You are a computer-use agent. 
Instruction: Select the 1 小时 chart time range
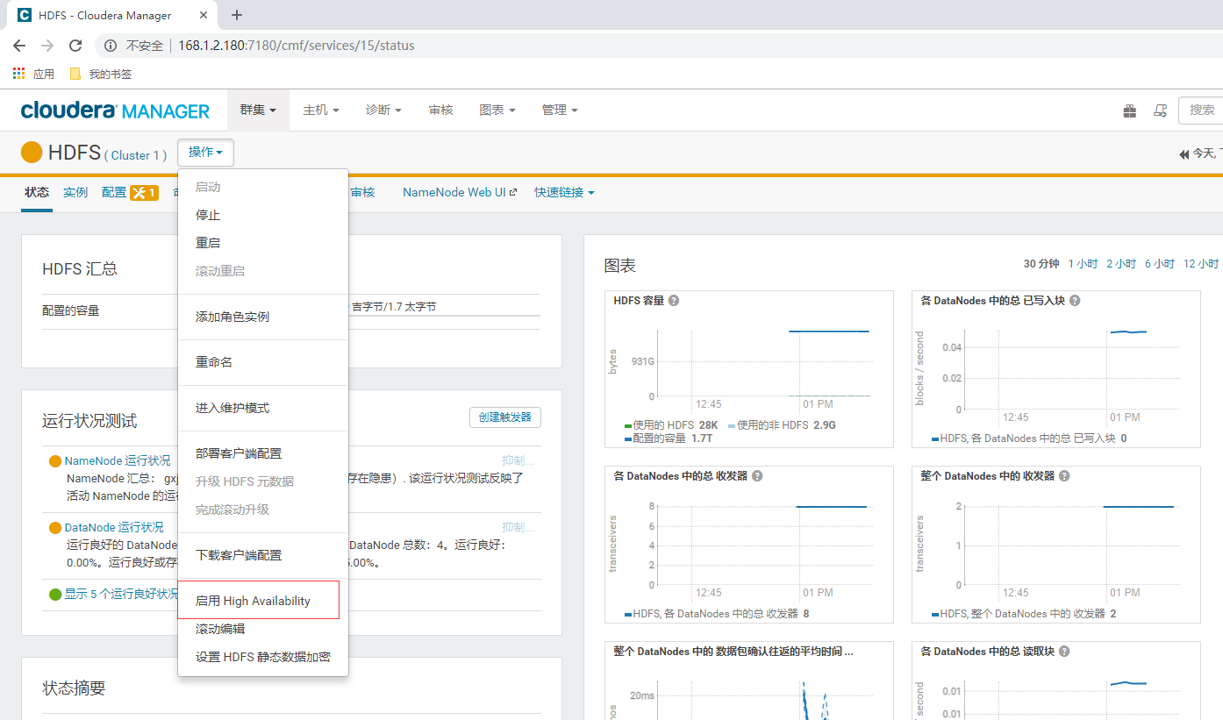1083,264
